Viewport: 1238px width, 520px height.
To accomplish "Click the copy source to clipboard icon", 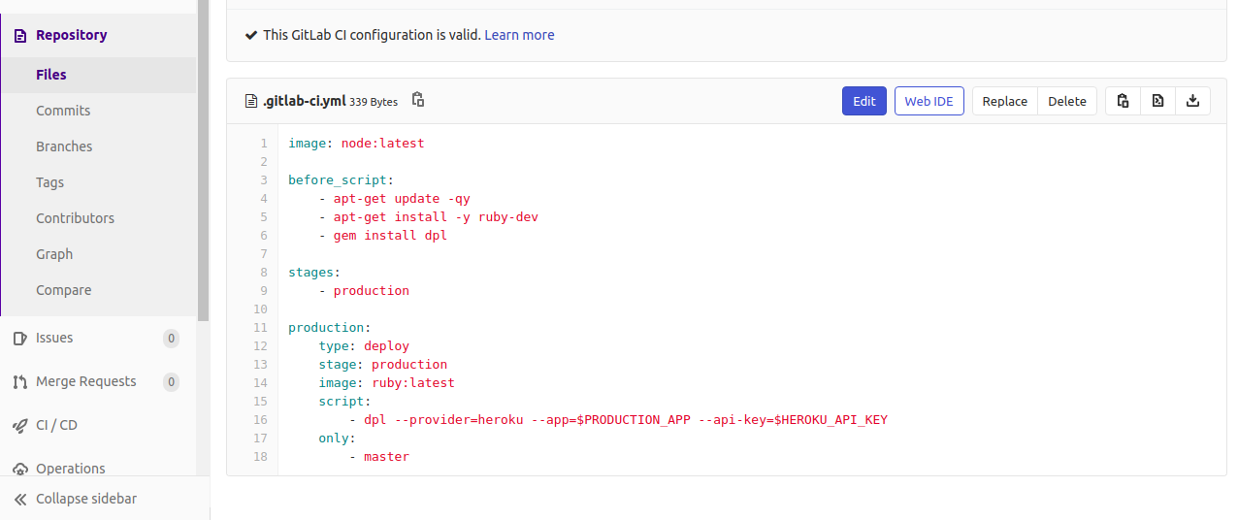I will point(1123,101).
